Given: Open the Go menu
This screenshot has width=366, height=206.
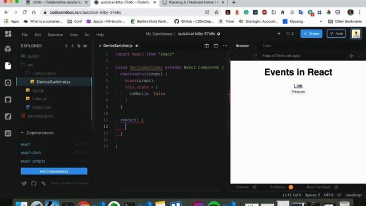Looking at the screenshot, I should [87, 35].
